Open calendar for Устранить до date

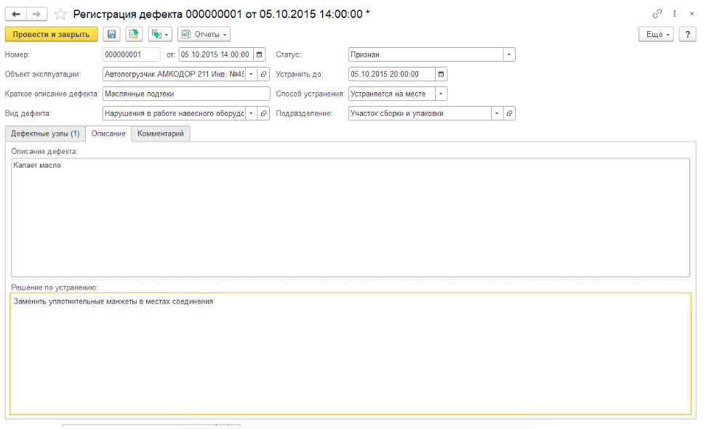[441, 75]
